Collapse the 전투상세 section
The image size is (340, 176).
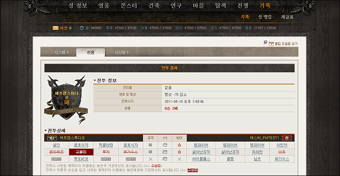point(45,131)
